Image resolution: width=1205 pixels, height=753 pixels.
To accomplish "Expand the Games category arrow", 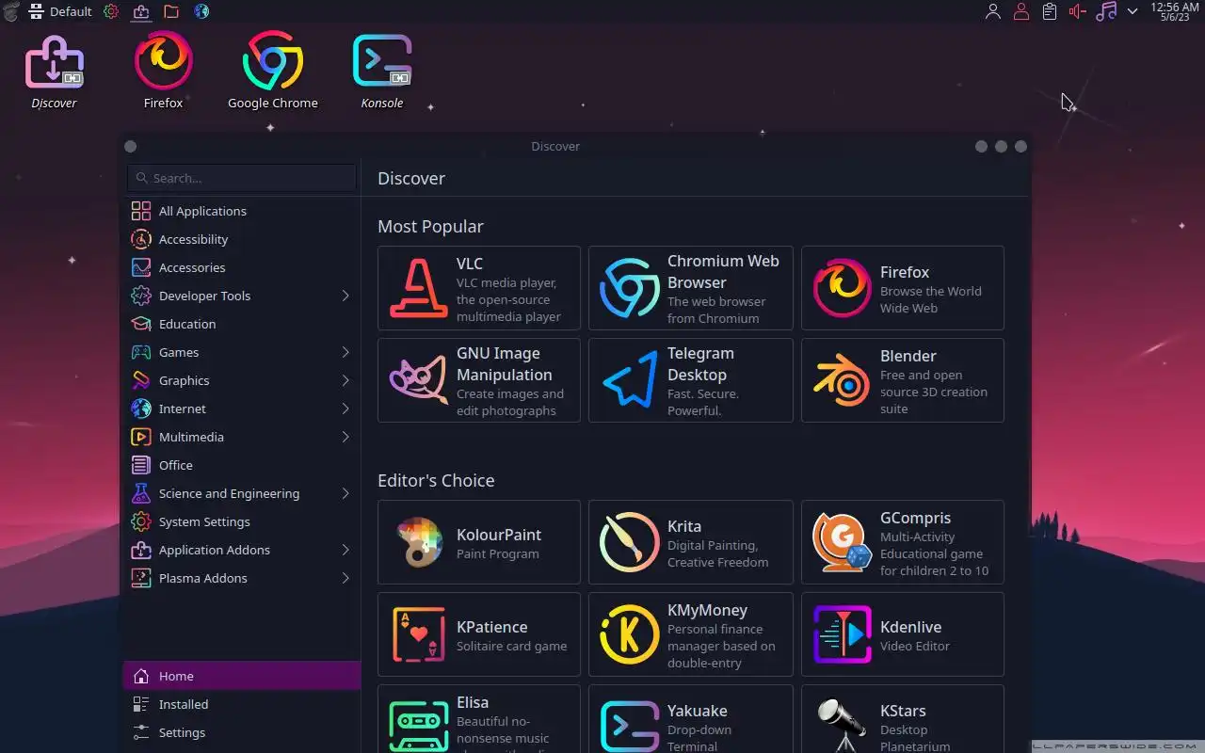I will pyautogui.click(x=345, y=352).
